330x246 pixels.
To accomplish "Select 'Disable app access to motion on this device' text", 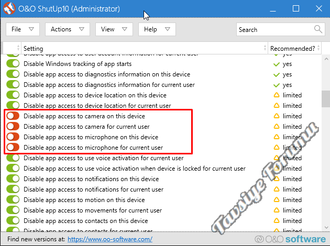I will coord(84,200).
